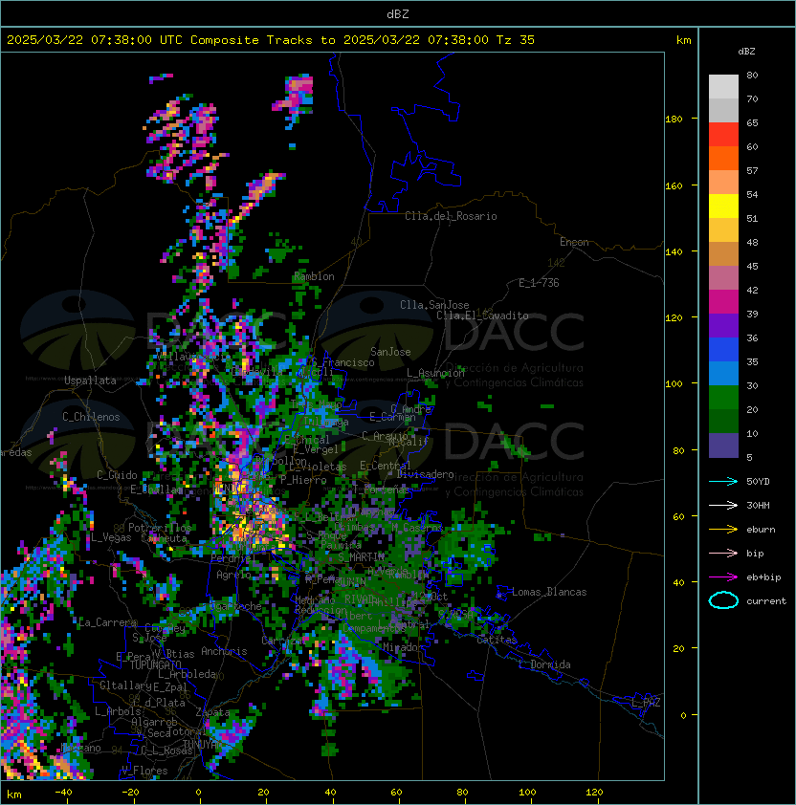The image size is (796, 805).
Task: Click the 'La_Carrera' place label
Action: click(x=108, y=622)
